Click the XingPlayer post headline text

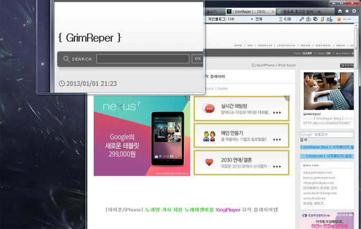pos(191,209)
